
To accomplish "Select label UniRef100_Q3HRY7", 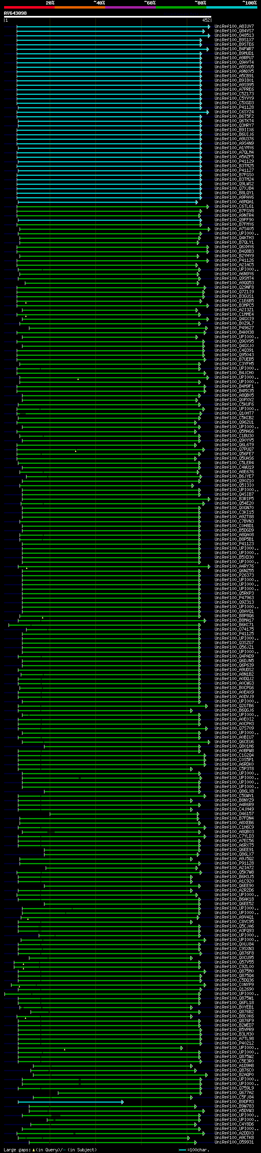I will coord(234,125).
